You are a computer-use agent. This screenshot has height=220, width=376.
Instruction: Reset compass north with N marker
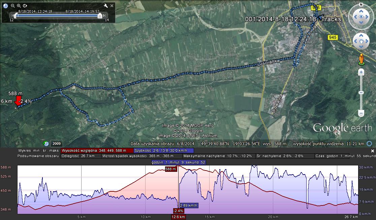click(x=361, y=4)
